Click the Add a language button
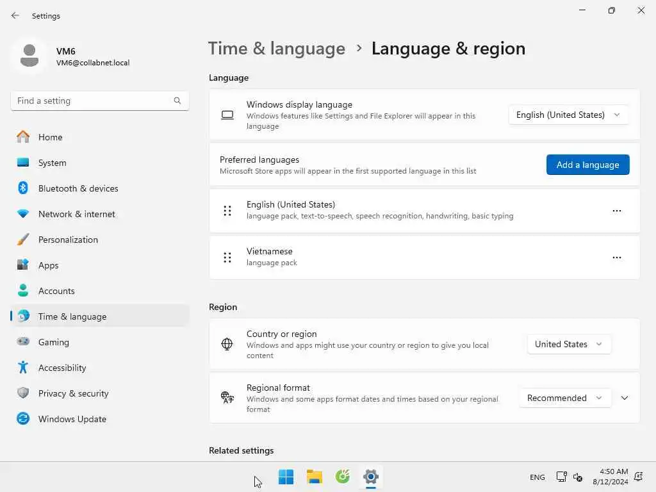The image size is (656, 492). [588, 165]
